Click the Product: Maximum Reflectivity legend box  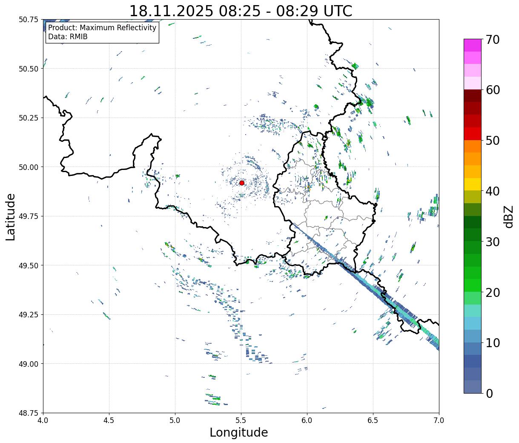click(102, 32)
